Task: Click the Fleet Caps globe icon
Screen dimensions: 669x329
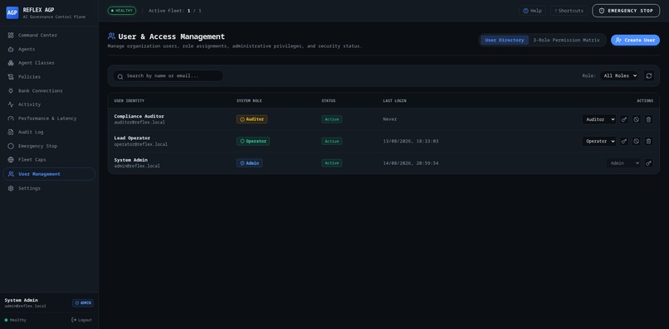Action: coord(11,160)
